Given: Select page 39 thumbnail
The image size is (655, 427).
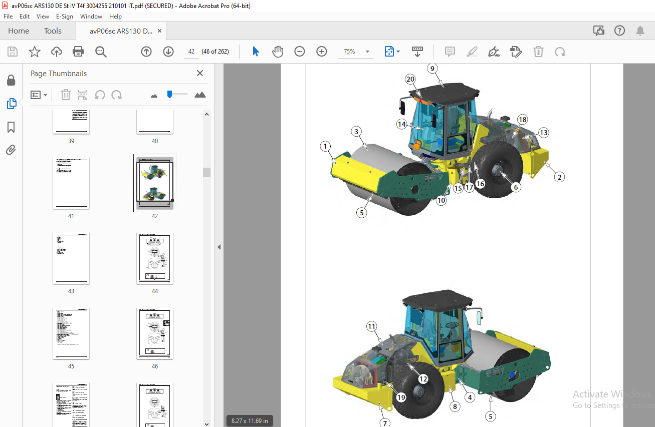Looking at the screenshot, I should pos(71,122).
